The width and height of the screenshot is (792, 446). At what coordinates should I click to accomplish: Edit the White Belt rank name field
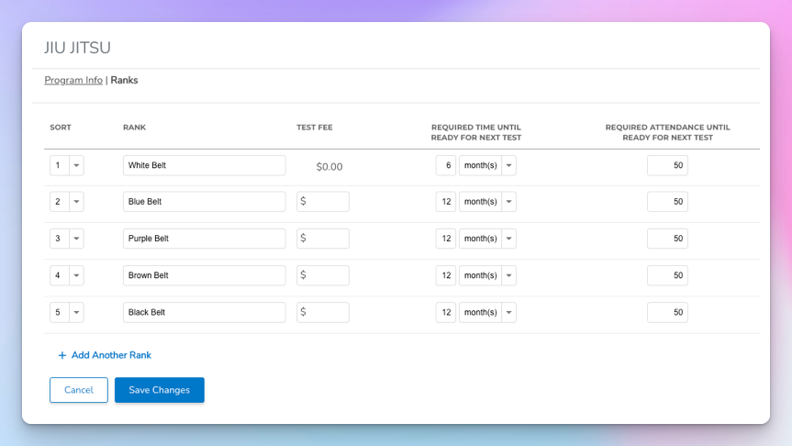[204, 165]
